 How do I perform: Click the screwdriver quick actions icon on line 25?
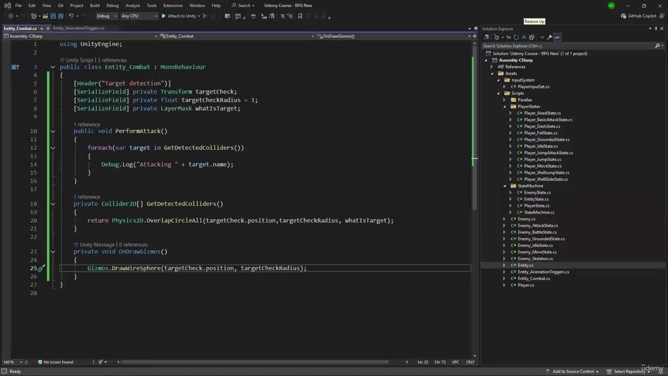(42, 268)
